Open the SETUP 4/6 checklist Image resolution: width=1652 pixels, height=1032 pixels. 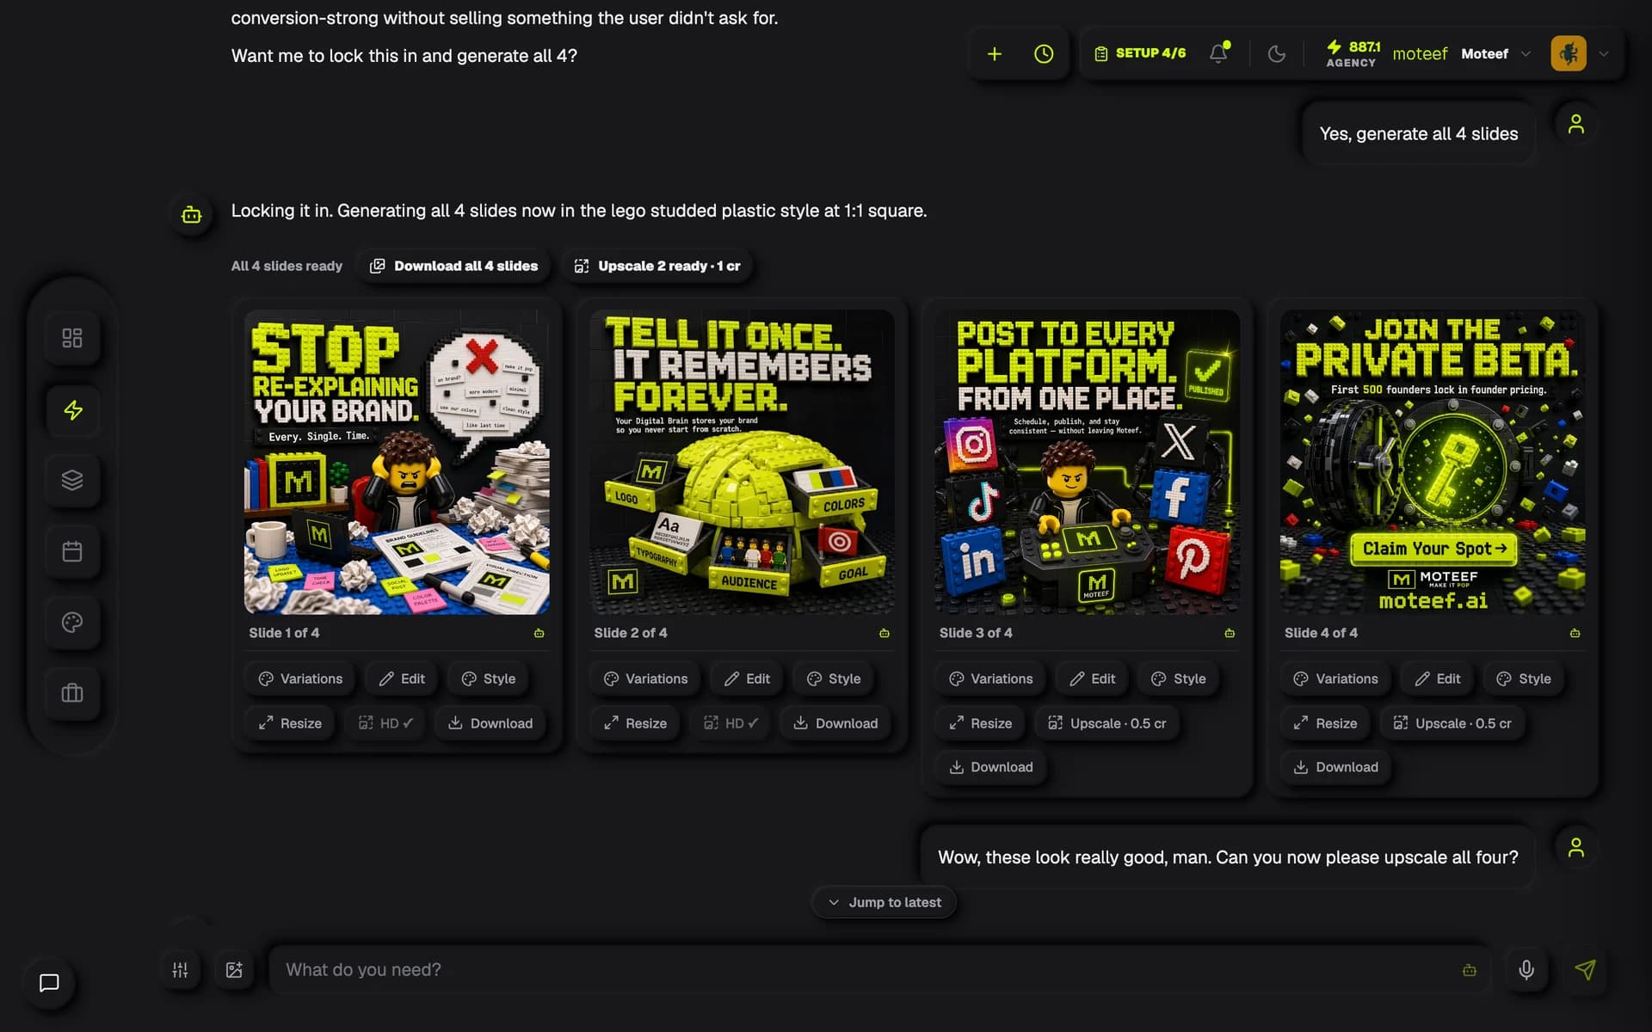coord(1140,53)
